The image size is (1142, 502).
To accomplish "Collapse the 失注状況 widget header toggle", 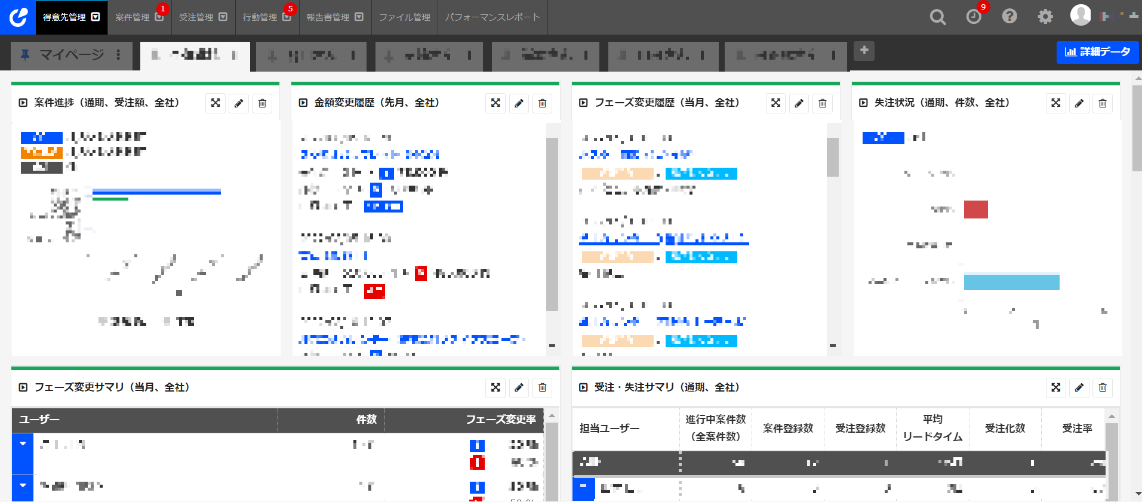I will (863, 103).
